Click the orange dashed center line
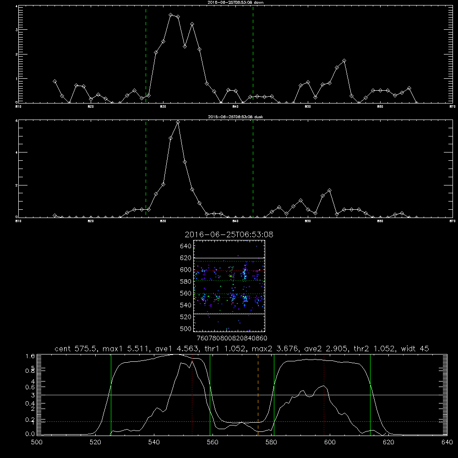 pyautogui.click(x=258, y=394)
